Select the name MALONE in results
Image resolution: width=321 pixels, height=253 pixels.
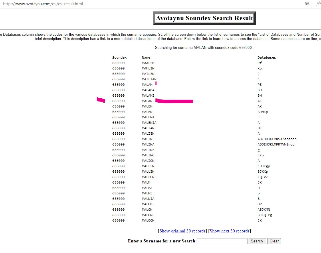coord(148,215)
